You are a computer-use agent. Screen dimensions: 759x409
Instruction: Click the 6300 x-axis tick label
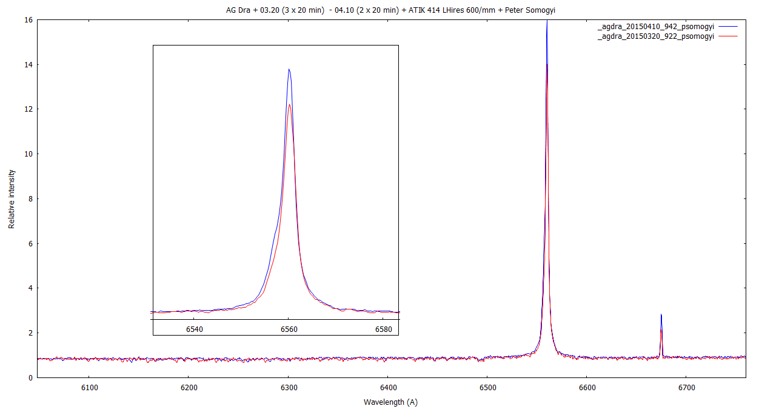pos(289,387)
